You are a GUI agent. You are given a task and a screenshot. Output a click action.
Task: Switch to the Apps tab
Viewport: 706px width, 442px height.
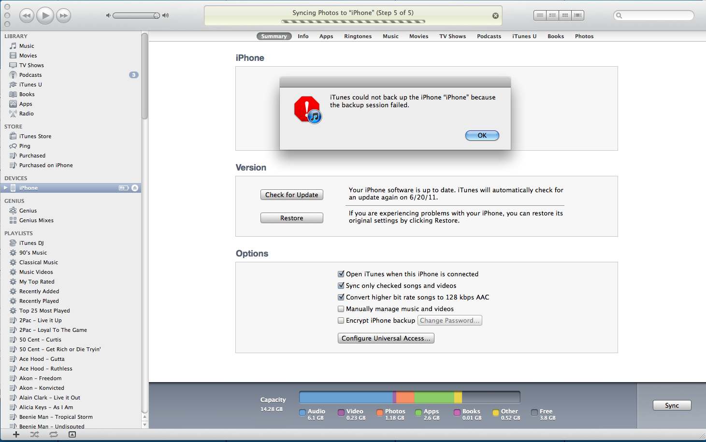[x=326, y=36]
